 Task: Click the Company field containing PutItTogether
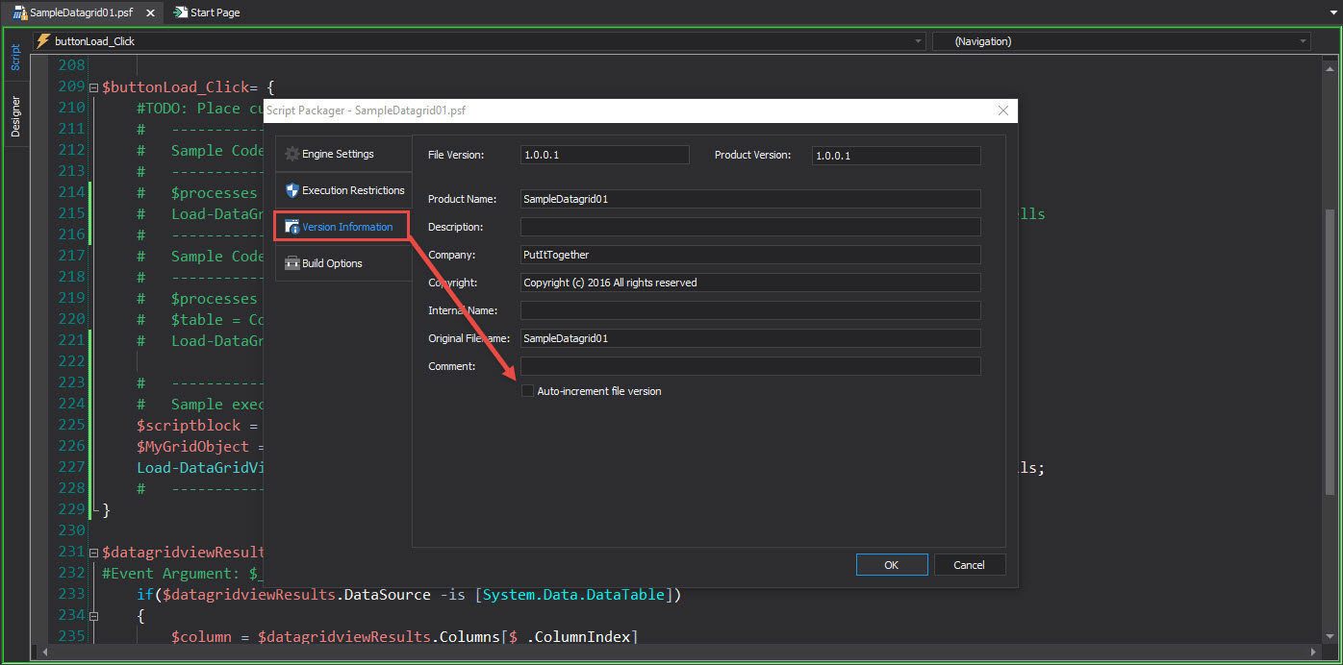[x=750, y=255]
